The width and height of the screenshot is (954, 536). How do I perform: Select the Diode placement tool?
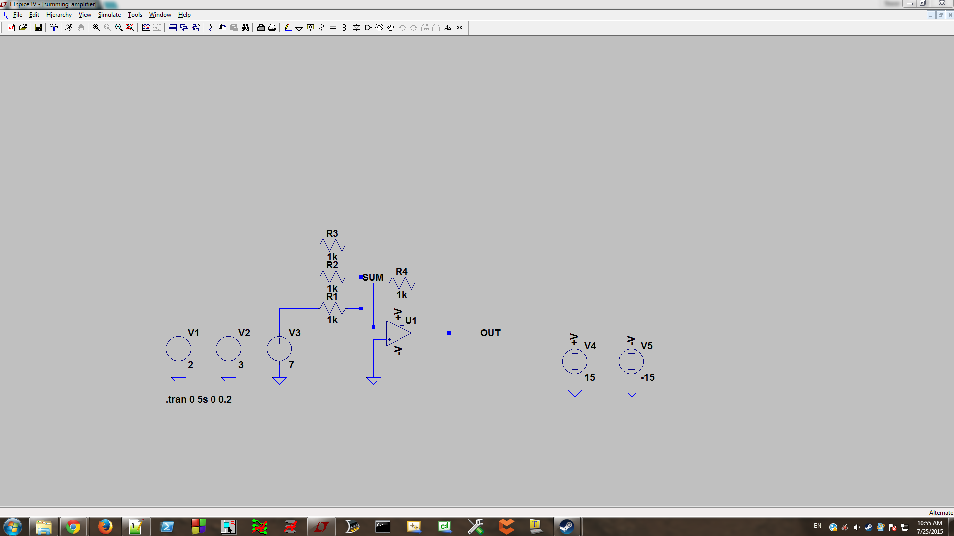pyautogui.click(x=356, y=28)
